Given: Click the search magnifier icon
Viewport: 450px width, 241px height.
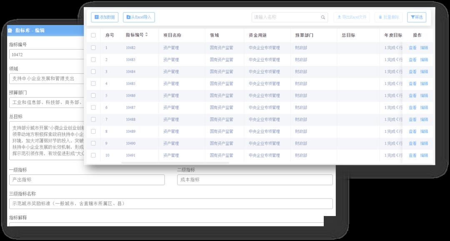Looking at the screenshot, I should click(323, 17).
